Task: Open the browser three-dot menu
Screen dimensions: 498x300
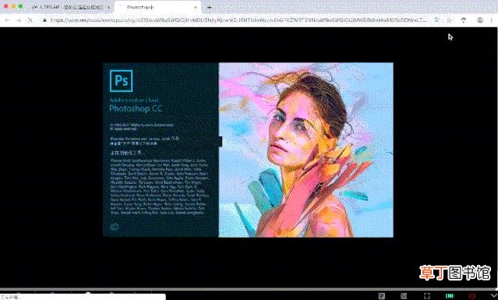Action: 492,20
